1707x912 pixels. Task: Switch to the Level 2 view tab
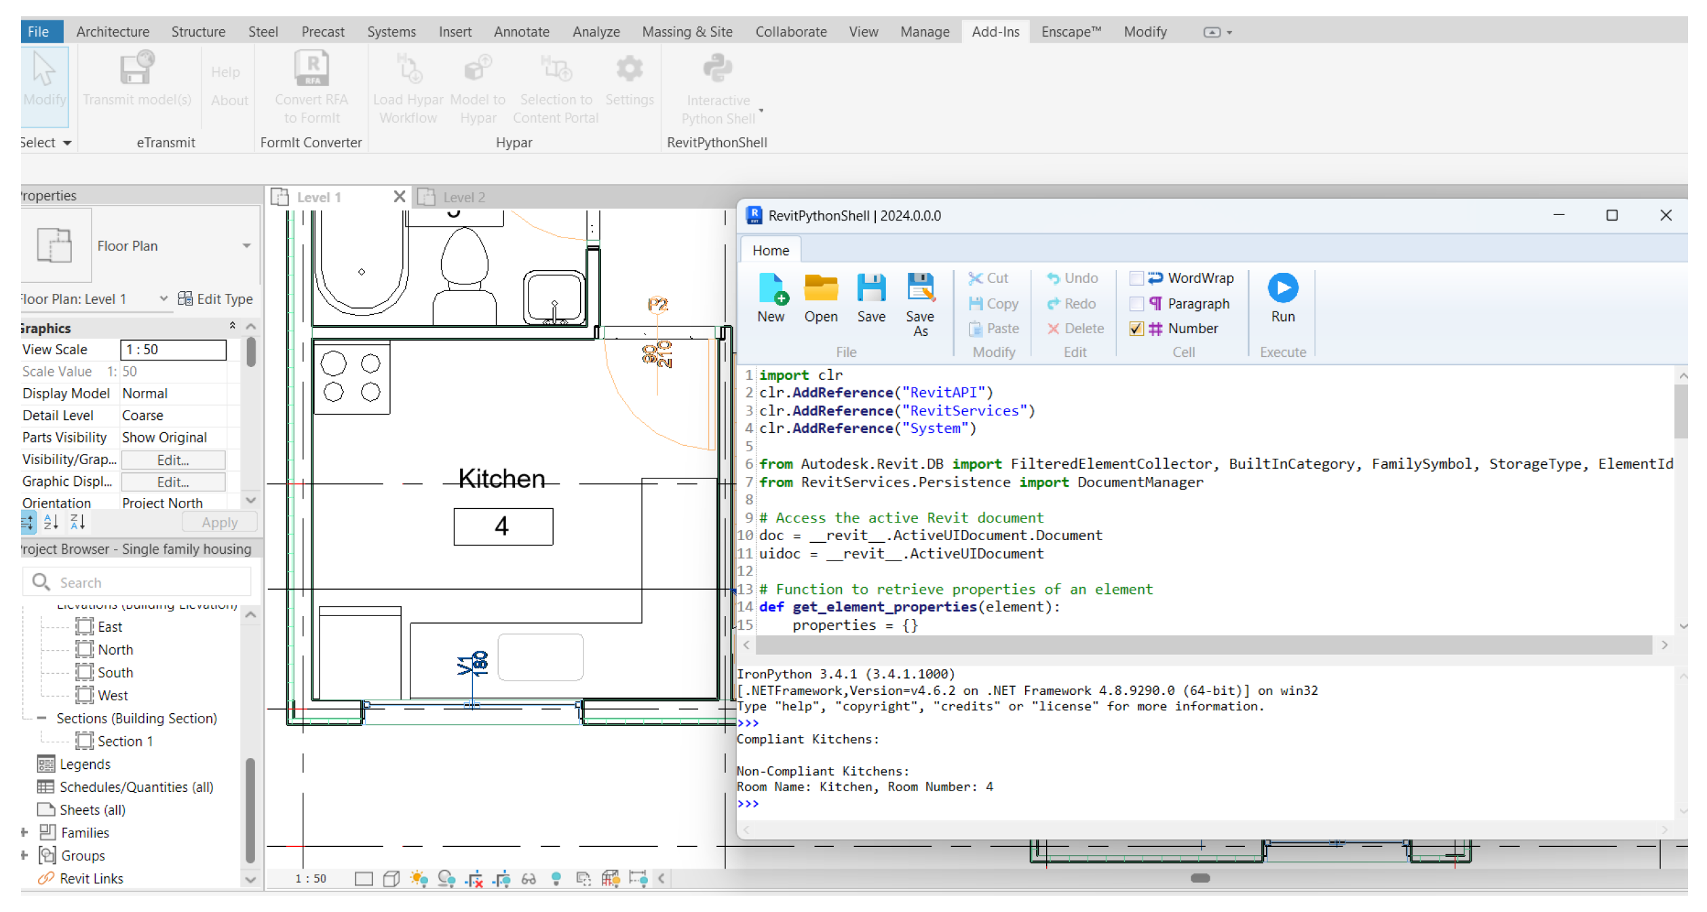click(463, 197)
